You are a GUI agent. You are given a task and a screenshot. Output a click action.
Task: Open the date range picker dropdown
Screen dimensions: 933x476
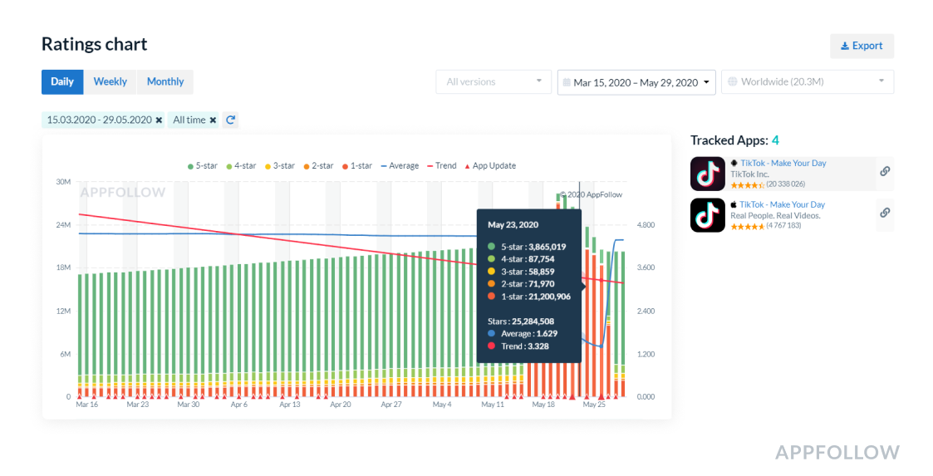pos(636,82)
